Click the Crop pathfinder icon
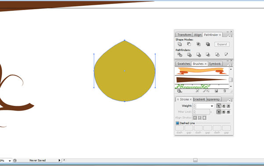 208,54
